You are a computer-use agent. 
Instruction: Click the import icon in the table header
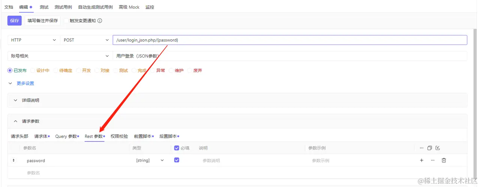438,148
